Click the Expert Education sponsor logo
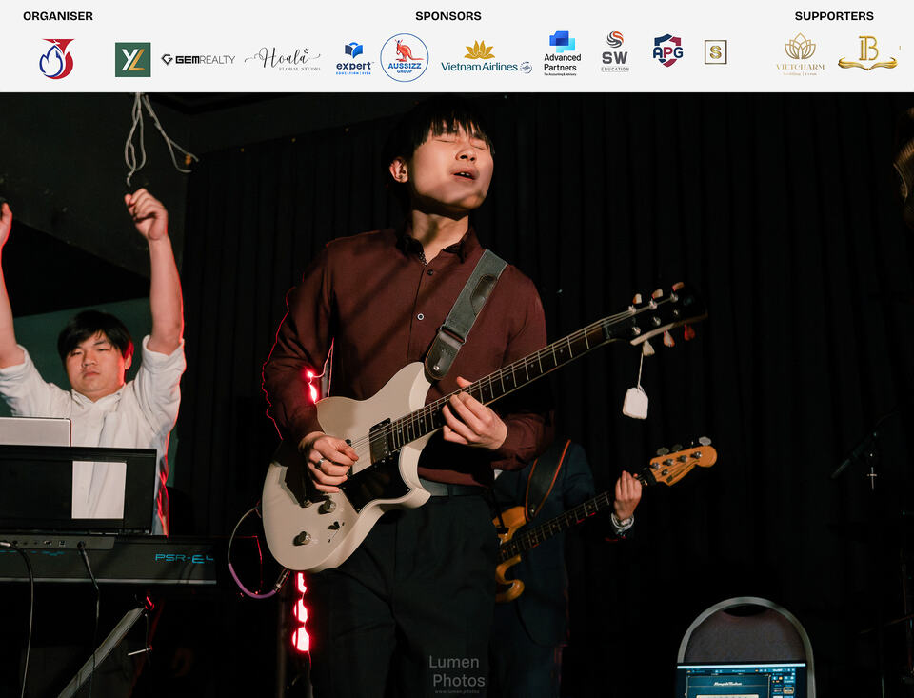 tap(354, 58)
